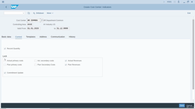
Task: Open the Templates tab
Action: coord(31,37)
